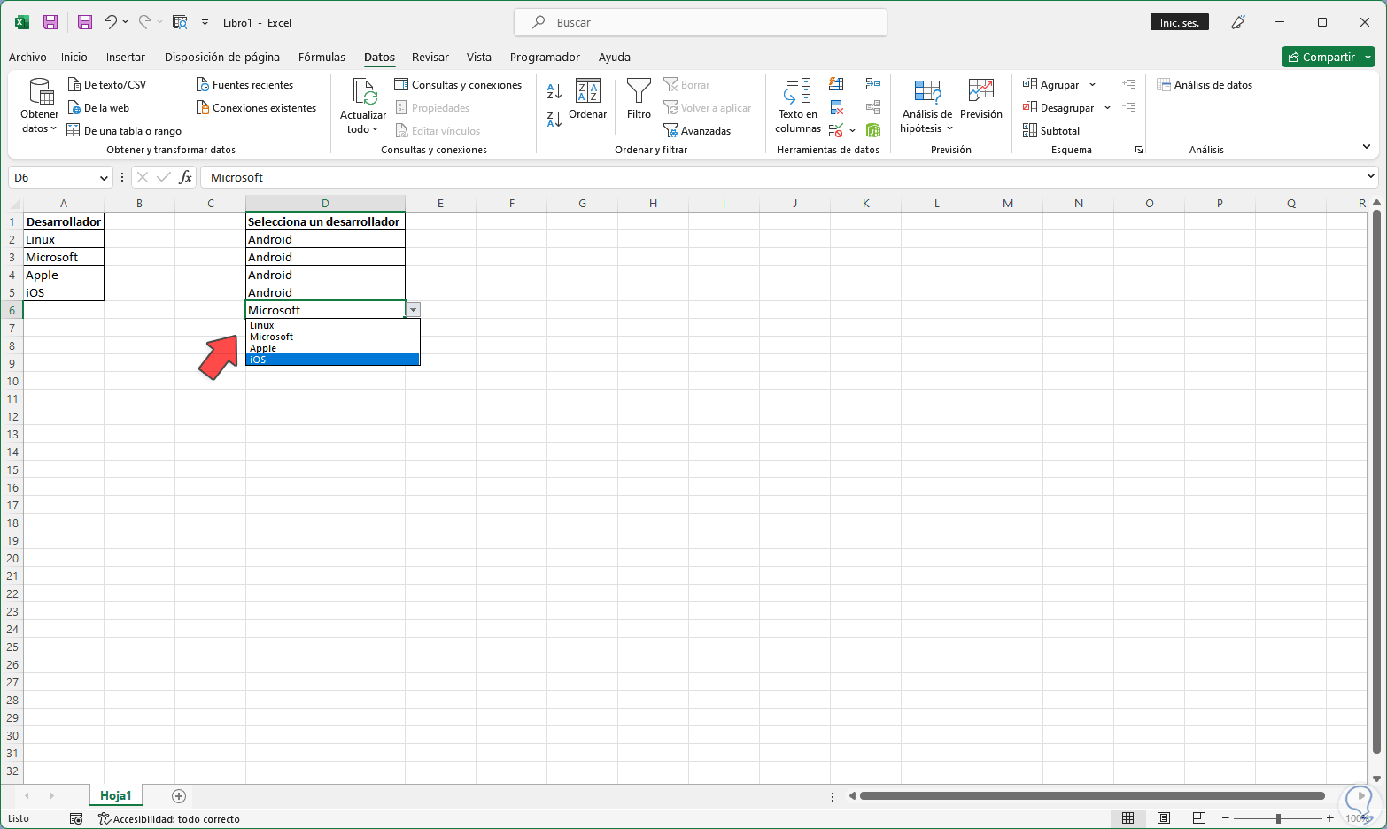The image size is (1387, 829).
Task: Choose De una tabla o rango
Action: click(x=124, y=131)
